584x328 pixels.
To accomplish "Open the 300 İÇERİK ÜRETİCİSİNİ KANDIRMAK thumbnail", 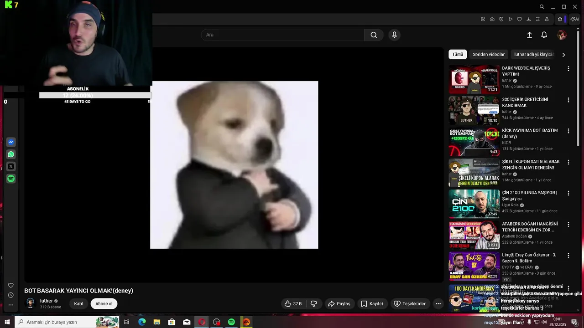I will [x=474, y=110].
